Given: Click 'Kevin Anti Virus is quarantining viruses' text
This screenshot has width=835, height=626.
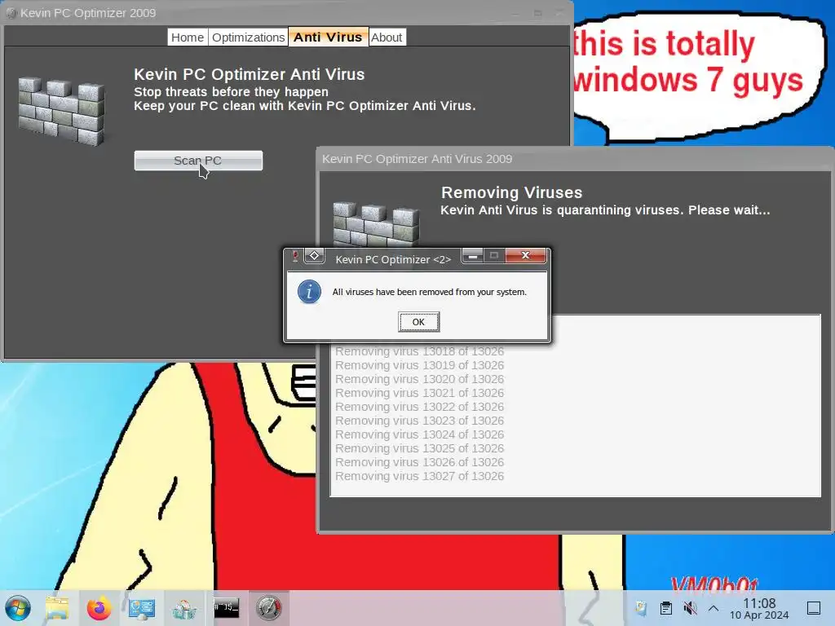Looking at the screenshot, I should pyautogui.click(x=605, y=209).
